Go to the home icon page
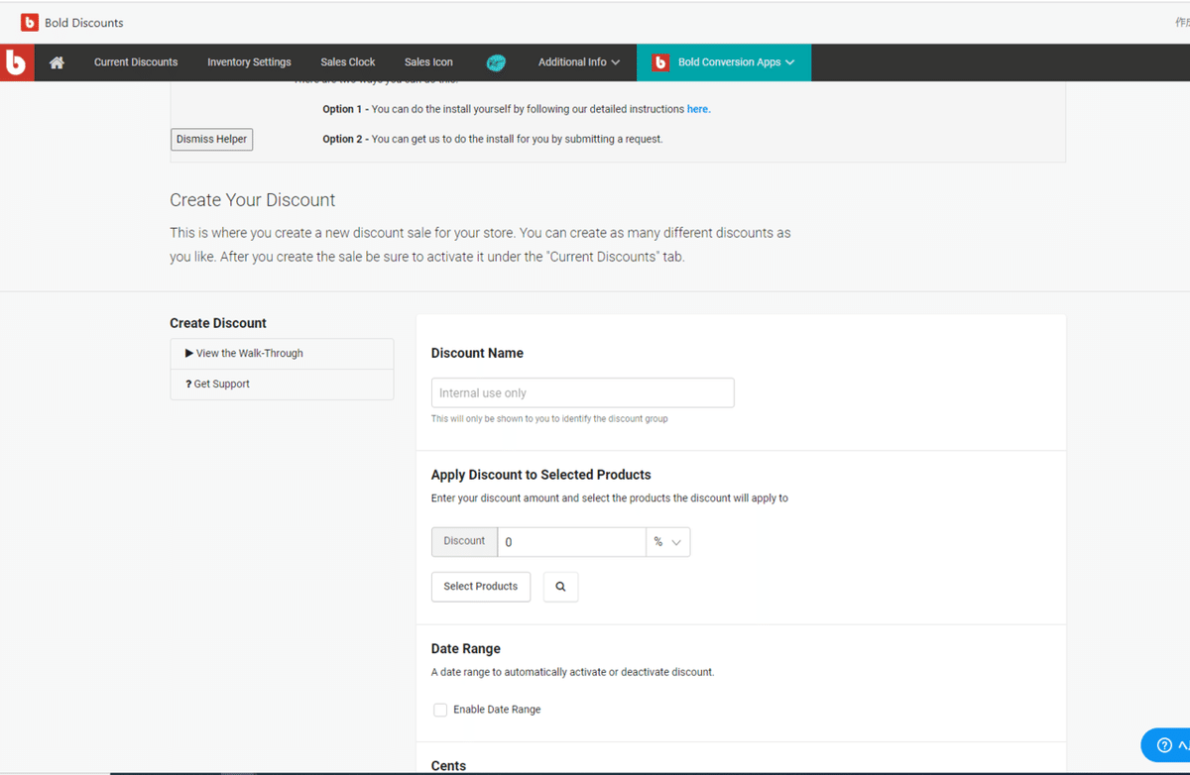The image size is (1190, 775). point(57,62)
